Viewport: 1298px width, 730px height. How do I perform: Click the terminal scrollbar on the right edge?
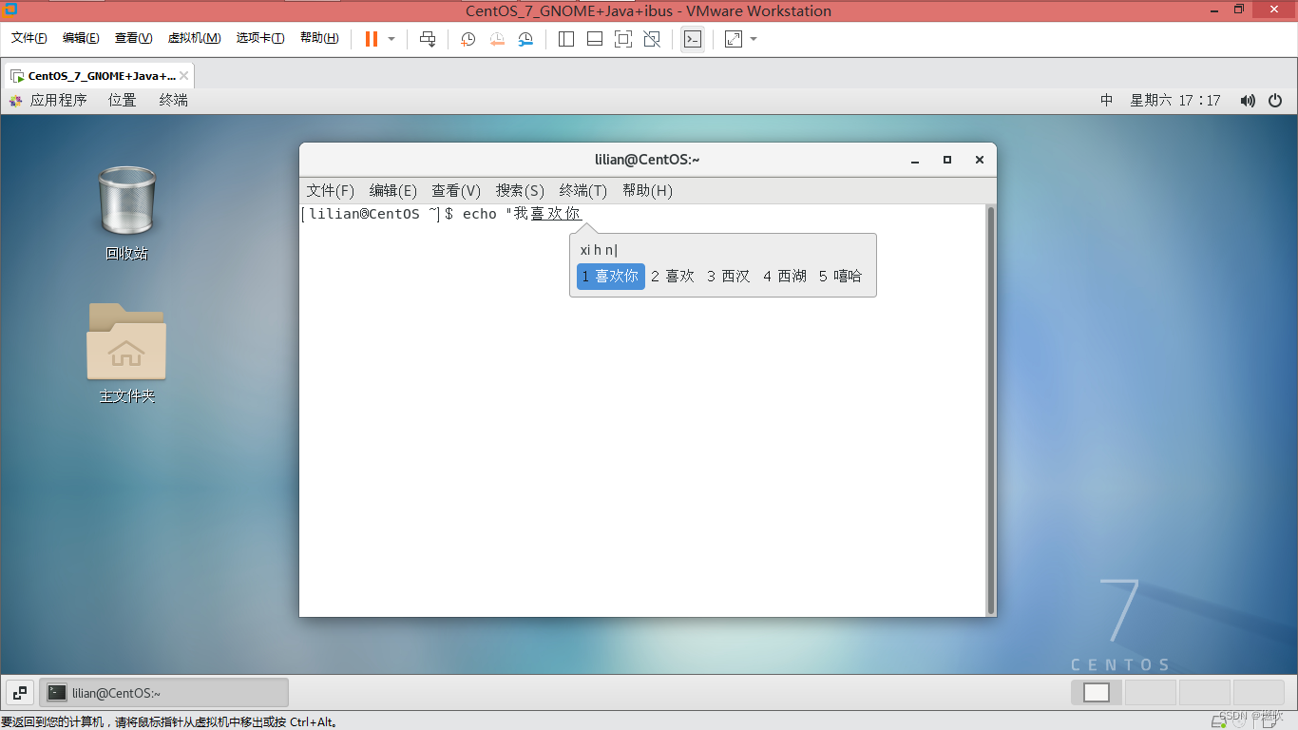[991, 410]
